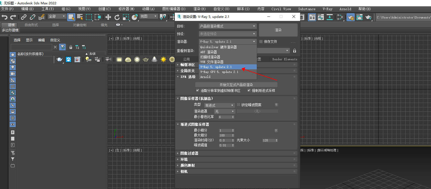This screenshot has width=431, height=189.
Task: Click the Redo arrow icon
Action: point(13,17)
